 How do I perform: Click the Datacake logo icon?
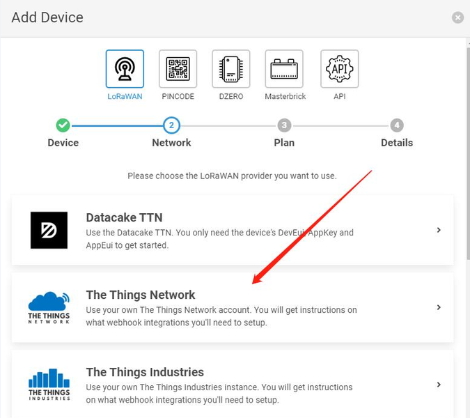(49, 230)
